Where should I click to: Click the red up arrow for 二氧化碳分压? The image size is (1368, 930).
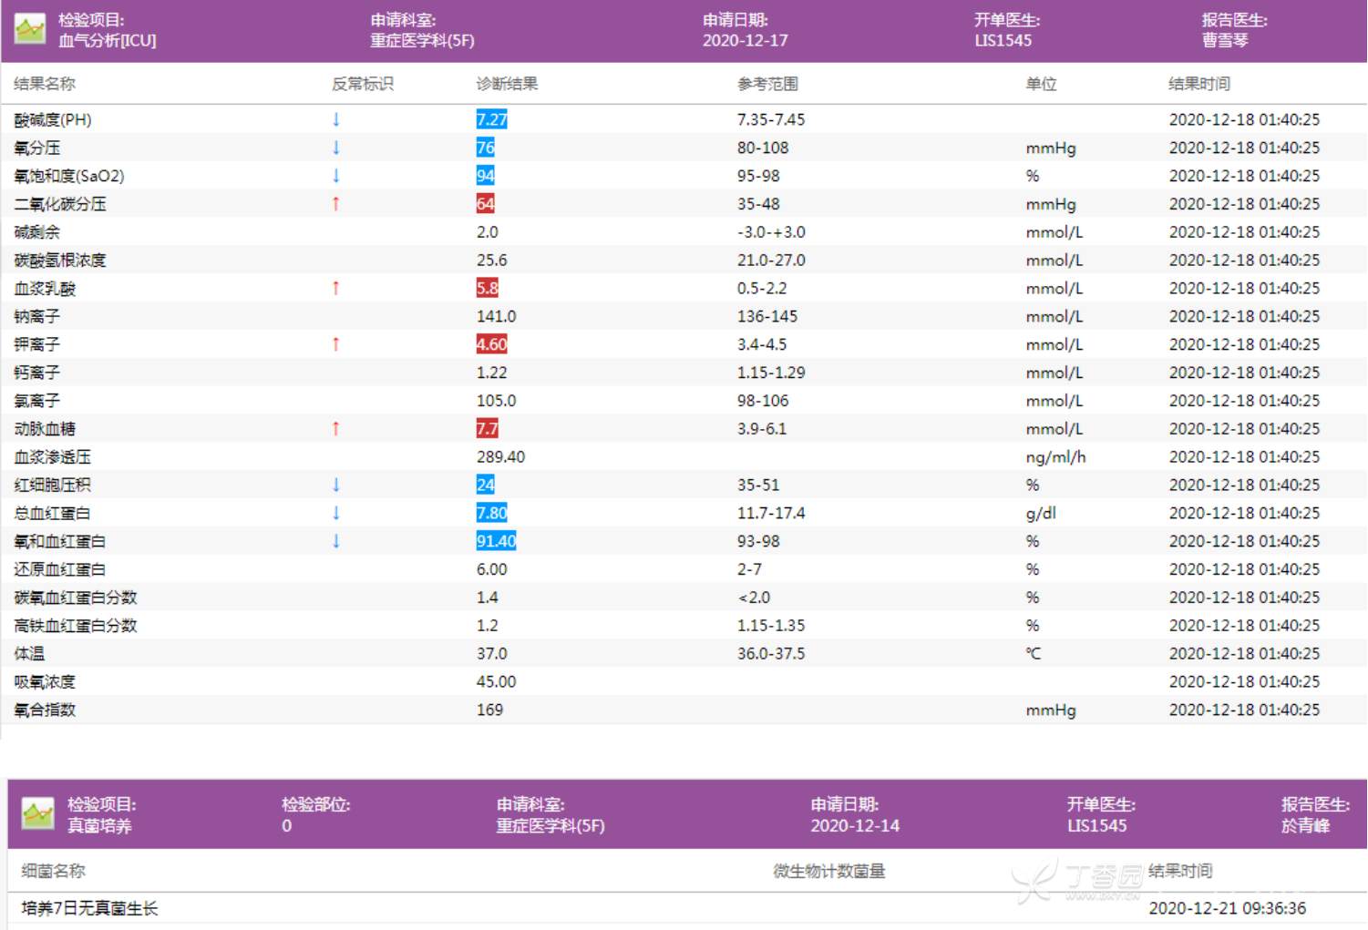pos(336,204)
